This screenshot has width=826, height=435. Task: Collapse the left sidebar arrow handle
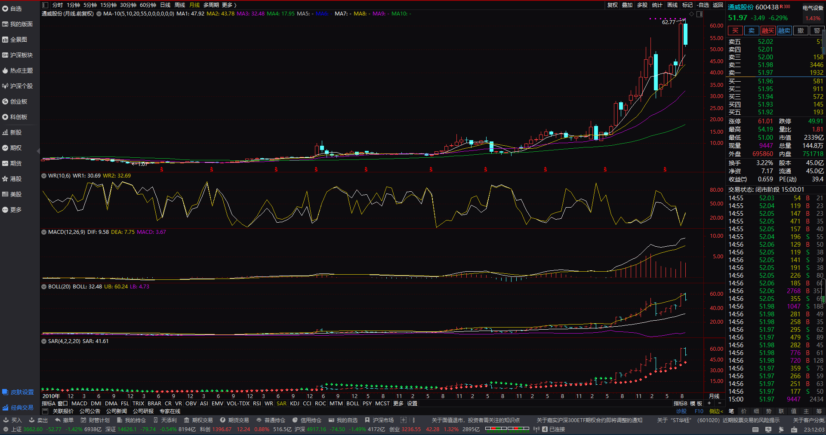(x=38, y=151)
